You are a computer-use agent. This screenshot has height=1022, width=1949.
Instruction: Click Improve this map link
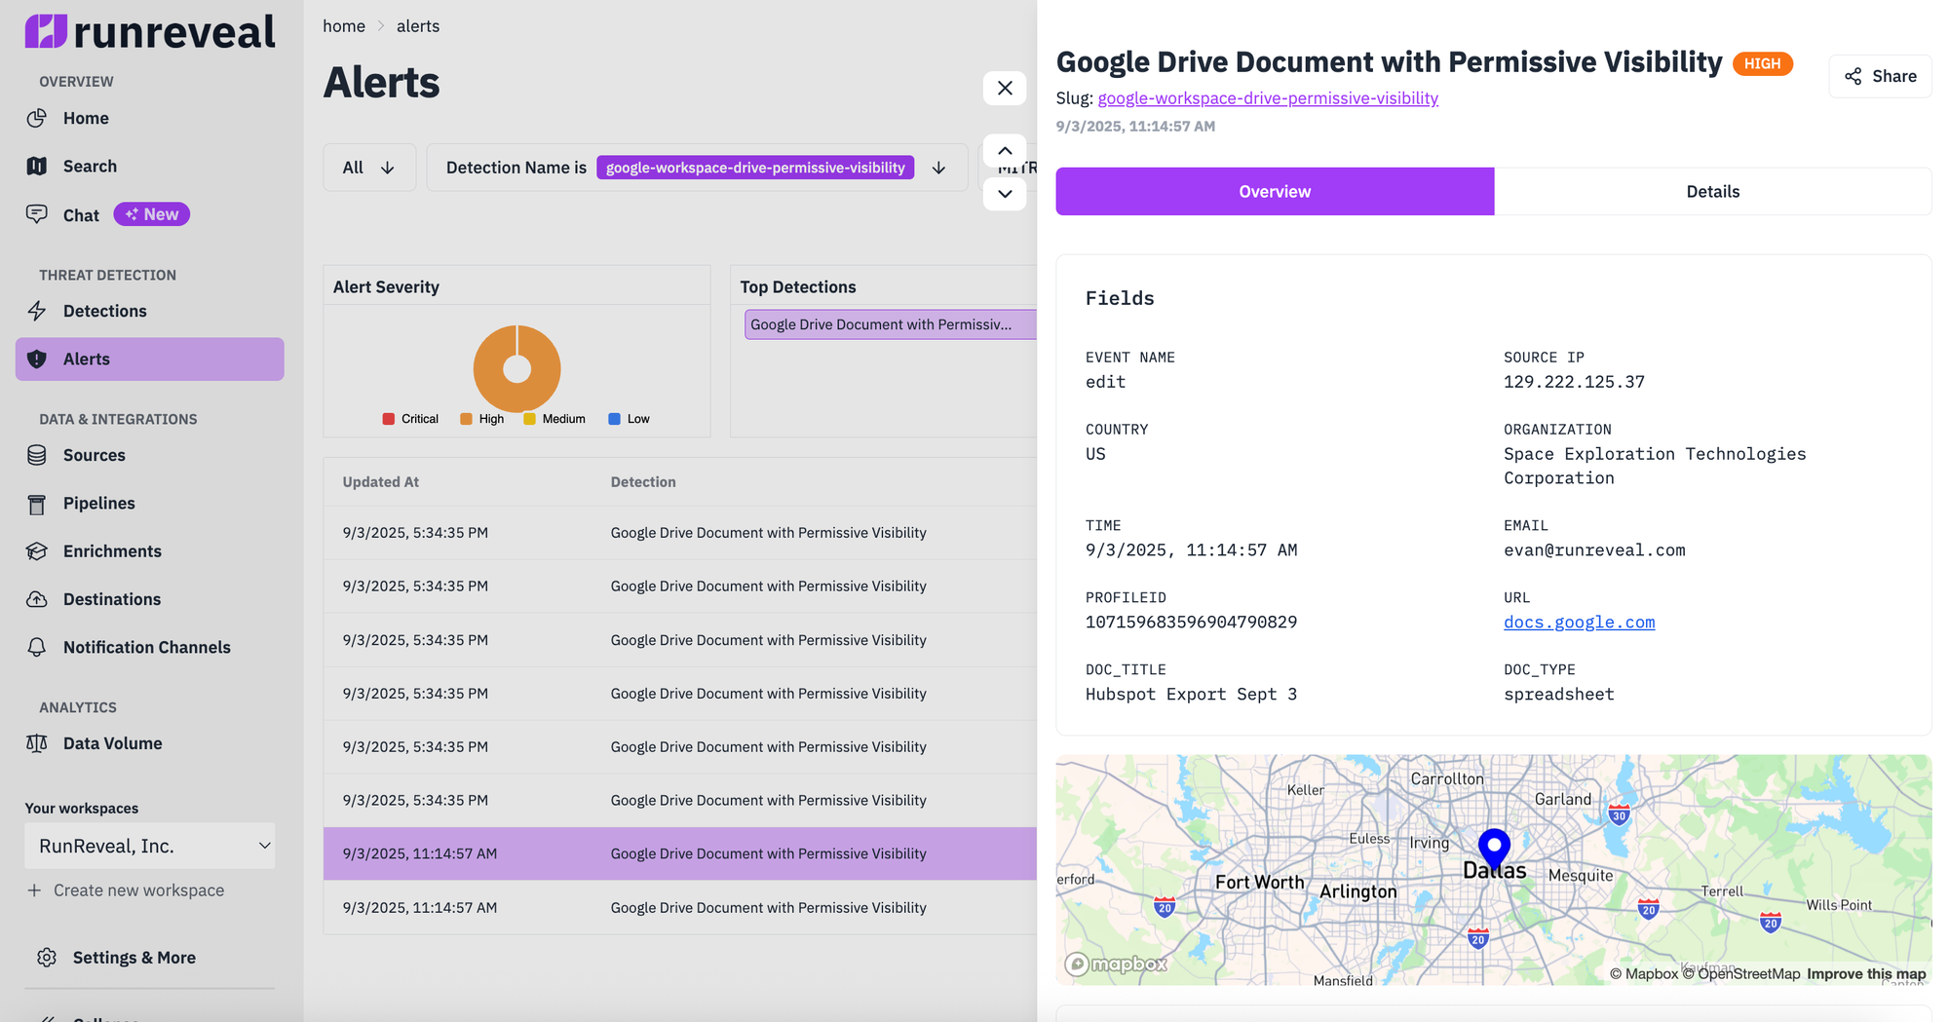1866,973
